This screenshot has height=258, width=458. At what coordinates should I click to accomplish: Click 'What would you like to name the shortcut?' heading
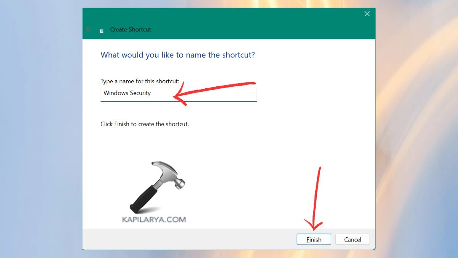177,55
